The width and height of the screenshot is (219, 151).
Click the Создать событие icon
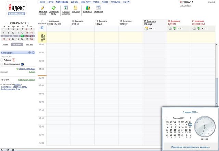coord(66,7)
